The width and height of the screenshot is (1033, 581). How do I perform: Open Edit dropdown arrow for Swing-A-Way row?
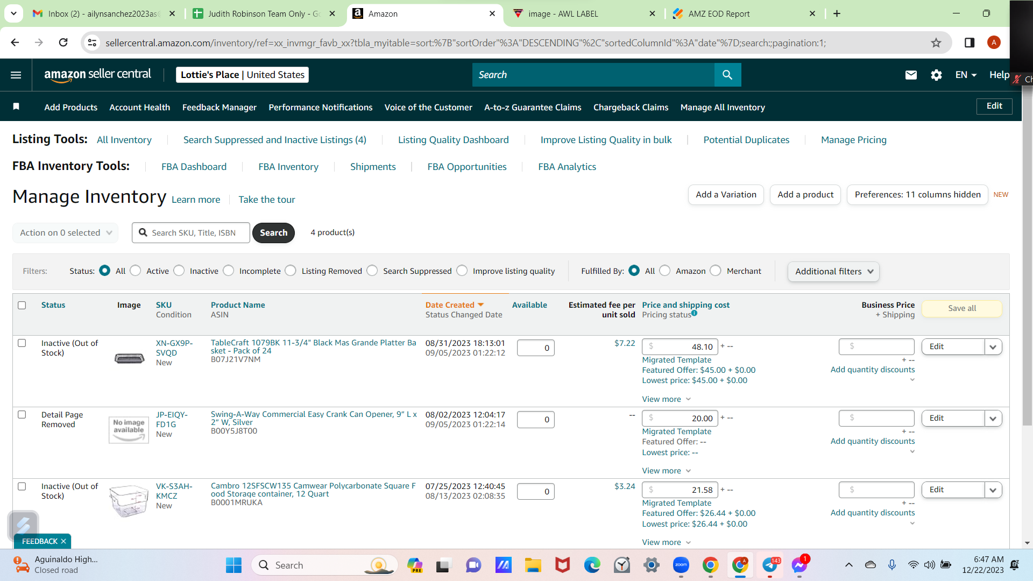point(993,419)
